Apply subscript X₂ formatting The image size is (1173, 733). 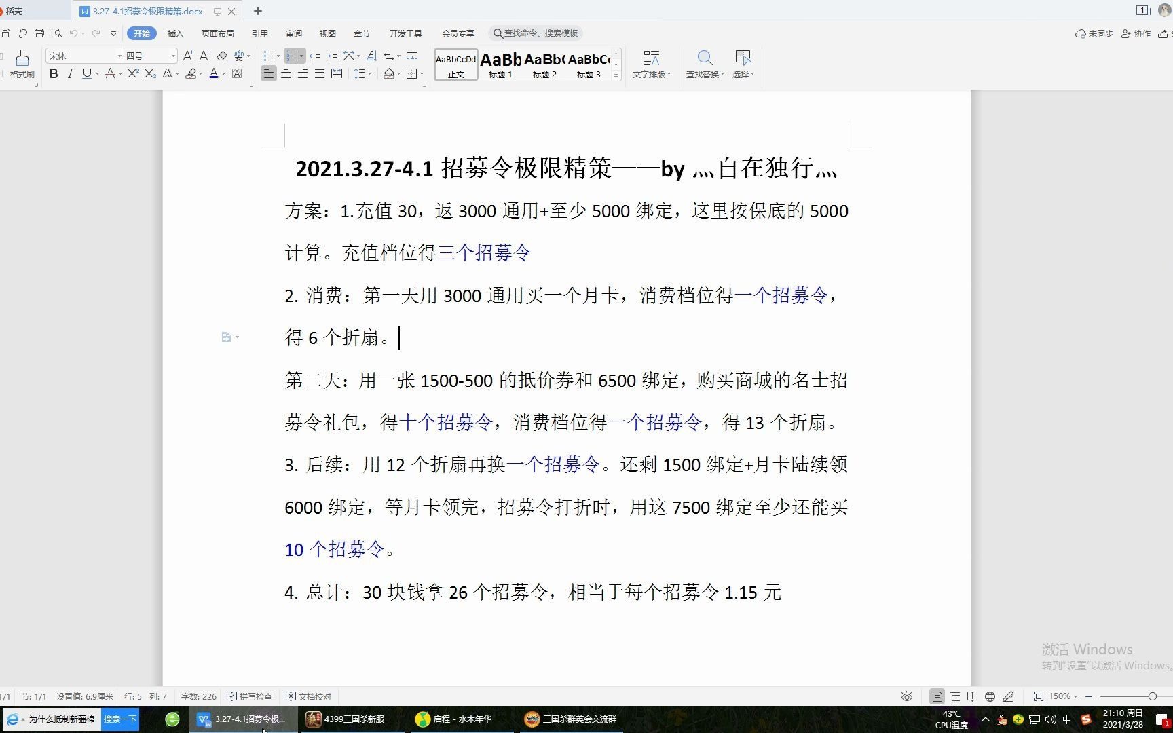click(x=151, y=74)
